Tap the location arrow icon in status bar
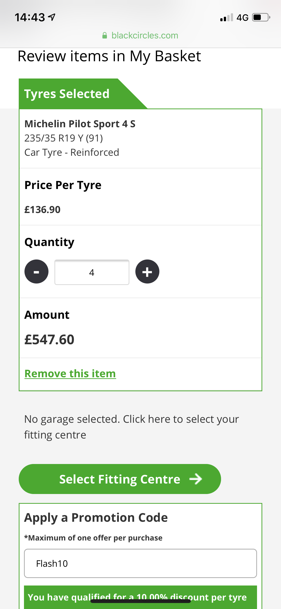This screenshot has width=281, height=609. point(52,17)
